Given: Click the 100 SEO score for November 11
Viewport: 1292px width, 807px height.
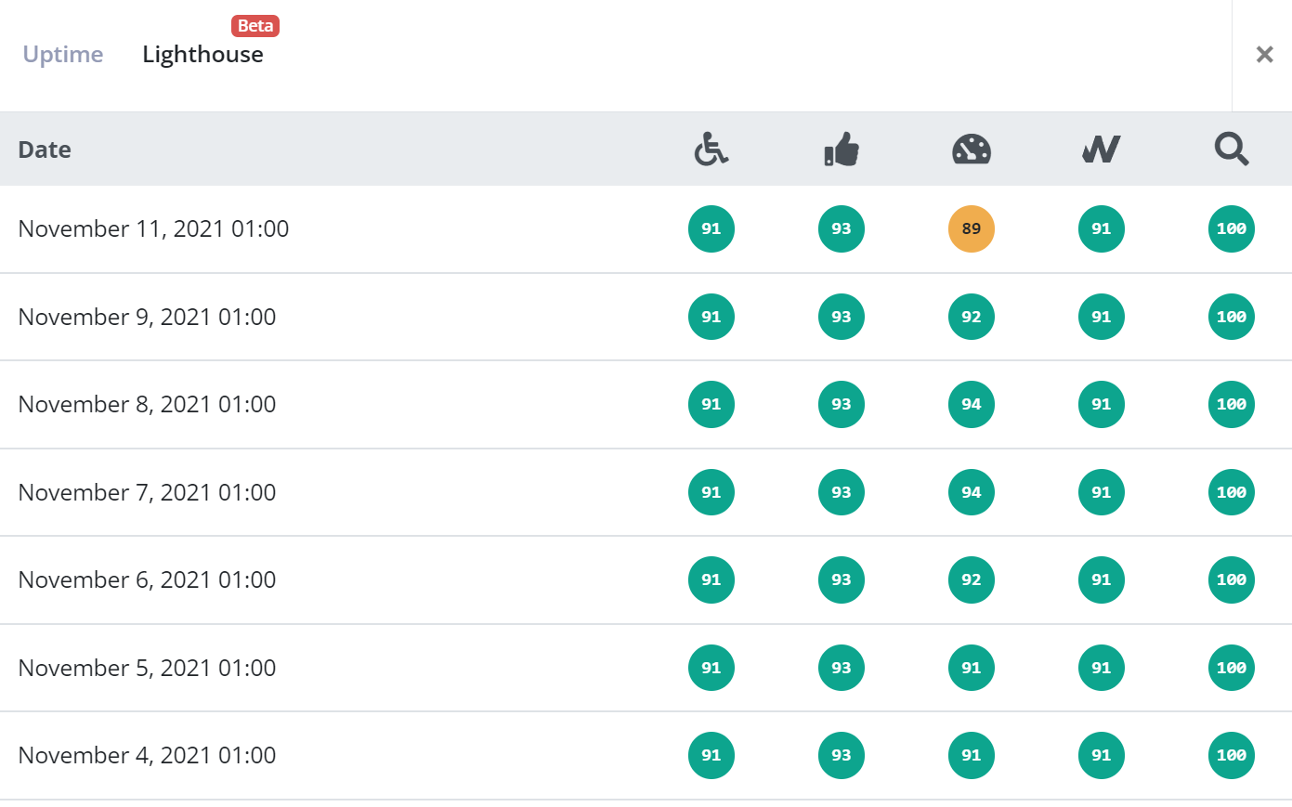Looking at the screenshot, I should point(1231,228).
